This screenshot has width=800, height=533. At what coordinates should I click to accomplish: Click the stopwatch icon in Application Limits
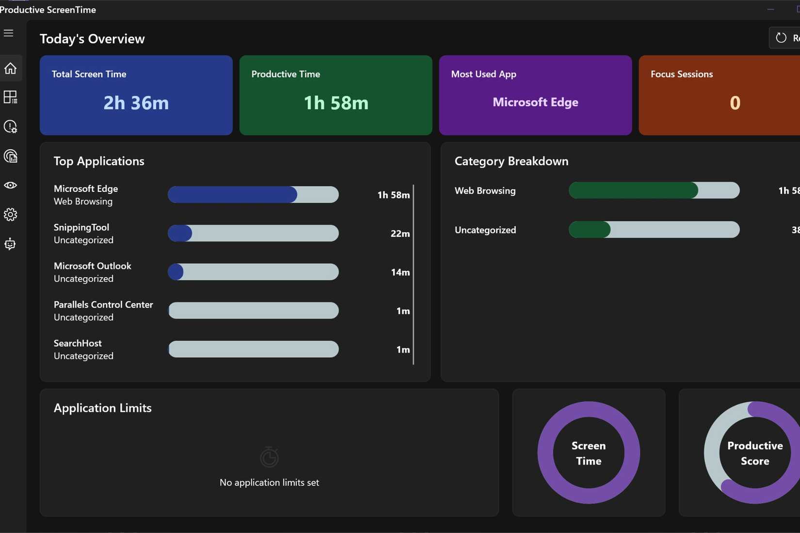(x=269, y=457)
